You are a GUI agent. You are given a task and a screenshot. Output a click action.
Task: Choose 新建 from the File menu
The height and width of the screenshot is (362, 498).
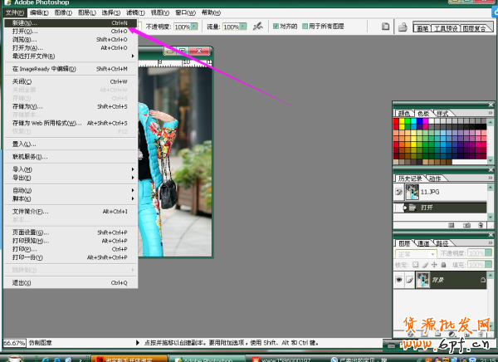click(25, 23)
